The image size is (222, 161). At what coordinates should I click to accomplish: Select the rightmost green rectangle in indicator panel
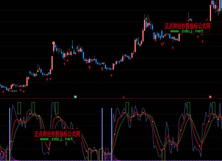coord(214,108)
